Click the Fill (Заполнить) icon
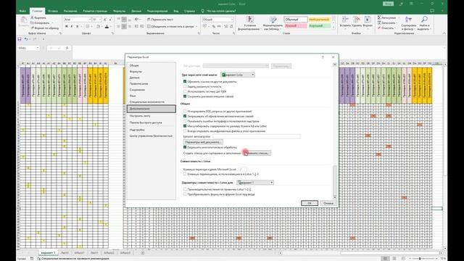This screenshot has width=464, height=261. pyautogui.click(x=379, y=22)
